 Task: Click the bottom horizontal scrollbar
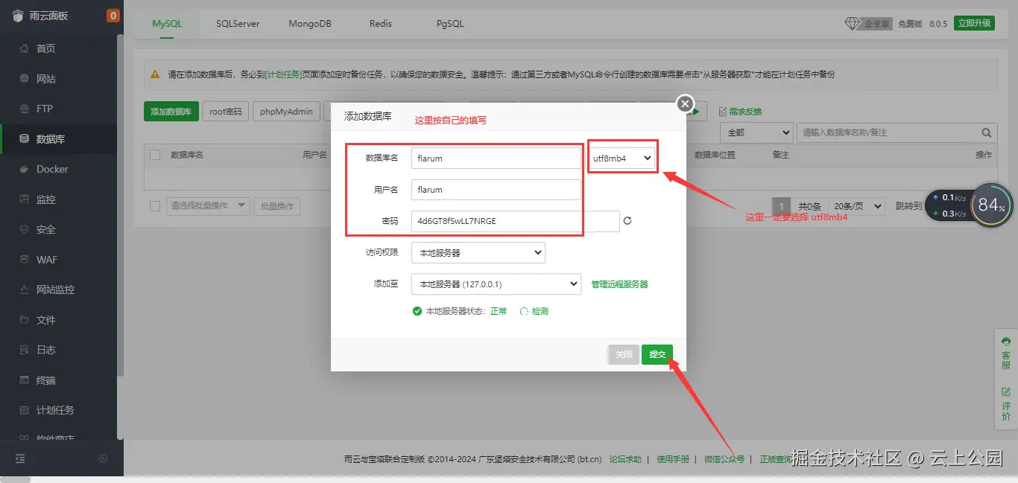[15, 479]
